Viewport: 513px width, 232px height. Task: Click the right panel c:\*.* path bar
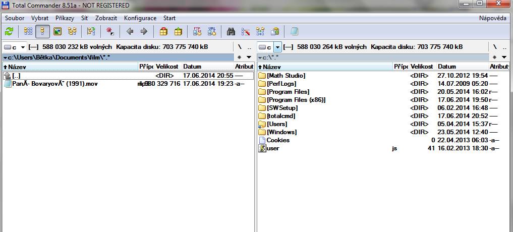click(x=373, y=57)
